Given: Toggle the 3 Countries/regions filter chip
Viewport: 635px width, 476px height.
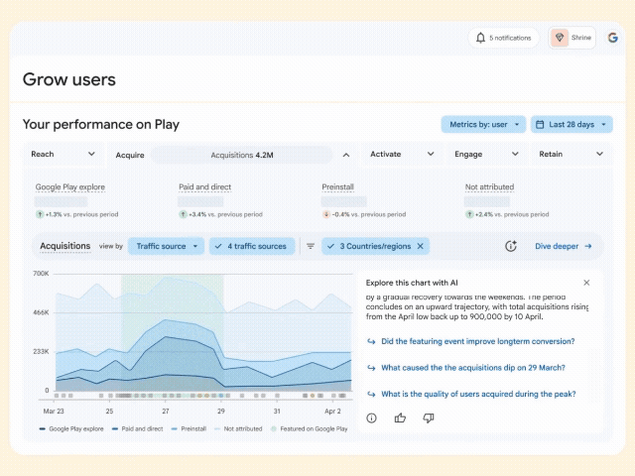Looking at the screenshot, I should [370, 246].
